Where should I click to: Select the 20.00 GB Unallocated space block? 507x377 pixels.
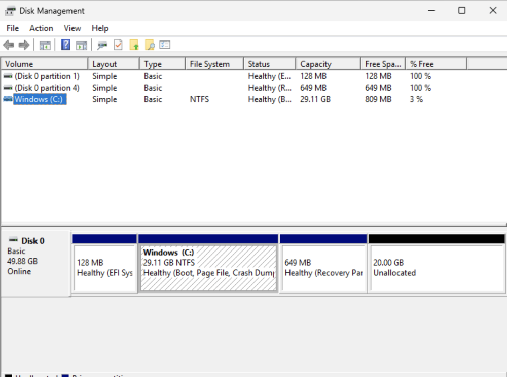[437, 264]
